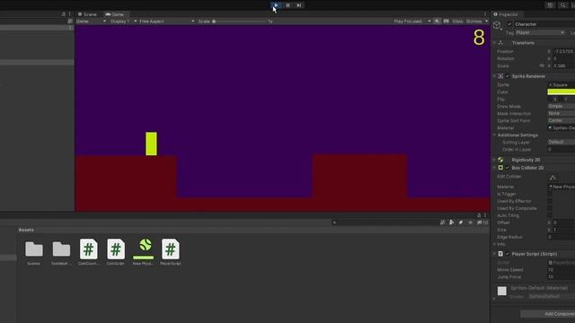Image resolution: width=575 pixels, height=323 pixels.
Task: Collapse the Transform component
Action: 494,43
